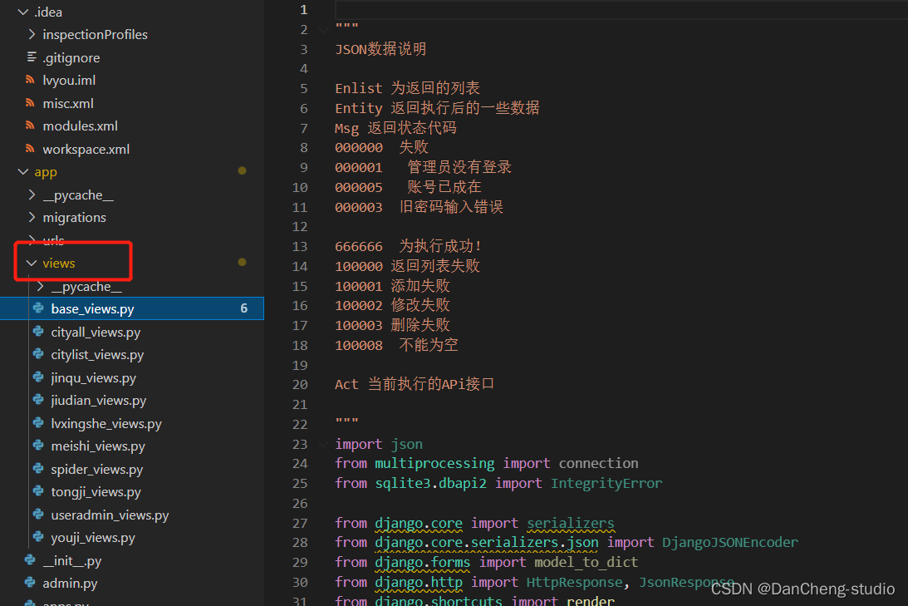Open lvyou.iml in the explorer
This screenshot has width=908, height=606.
tap(69, 81)
